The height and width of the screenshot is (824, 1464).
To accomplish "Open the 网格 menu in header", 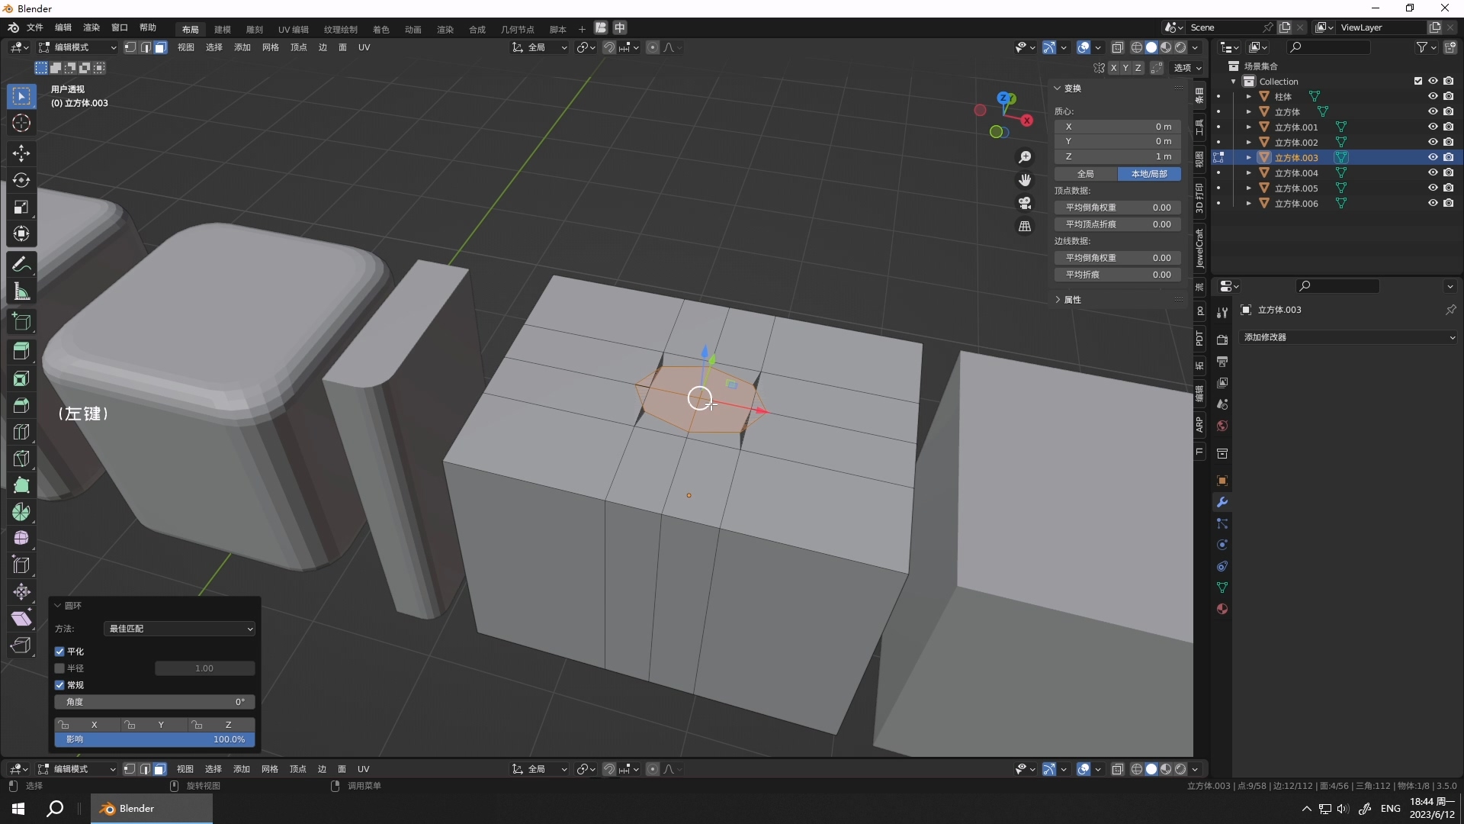I will tap(270, 47).
